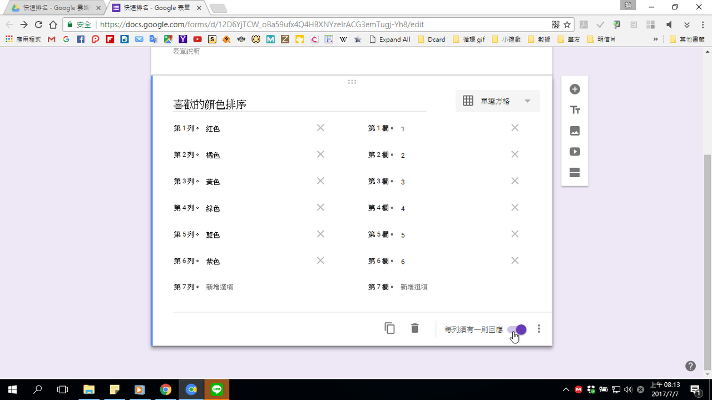
Task: Open the help question mark button
Action: point(690,366)
